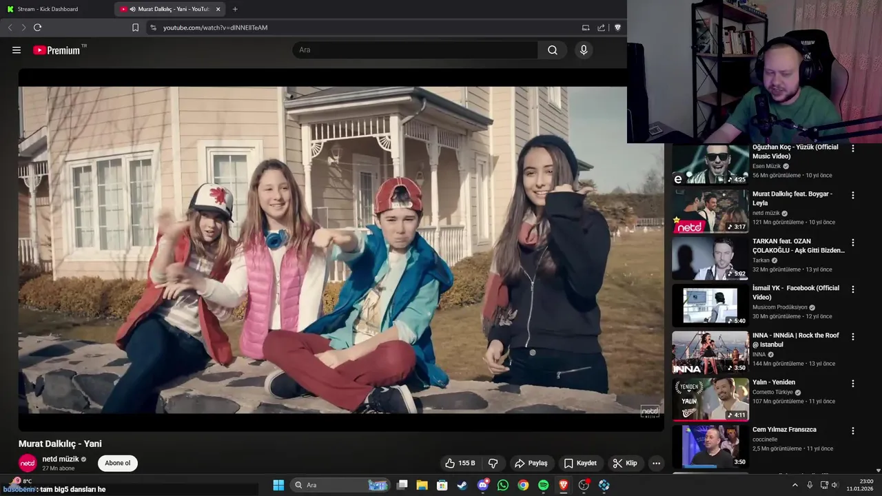Open Microsoft Store from the taskbar
Image resolution: width=882 pixels, height=496 pixels.
click(442, 485)
